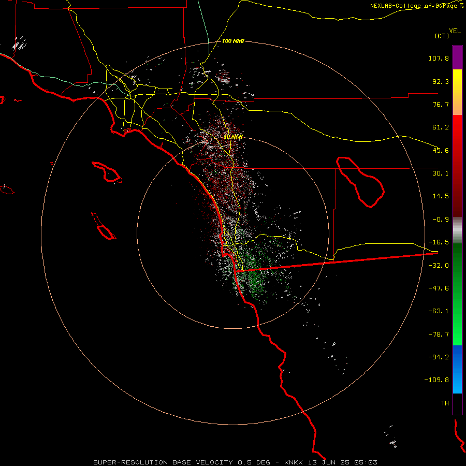Pick the black TH segment of the color bar
This screenshot has height=466, width=466.
pyautogui.click(x=457, y=403)
